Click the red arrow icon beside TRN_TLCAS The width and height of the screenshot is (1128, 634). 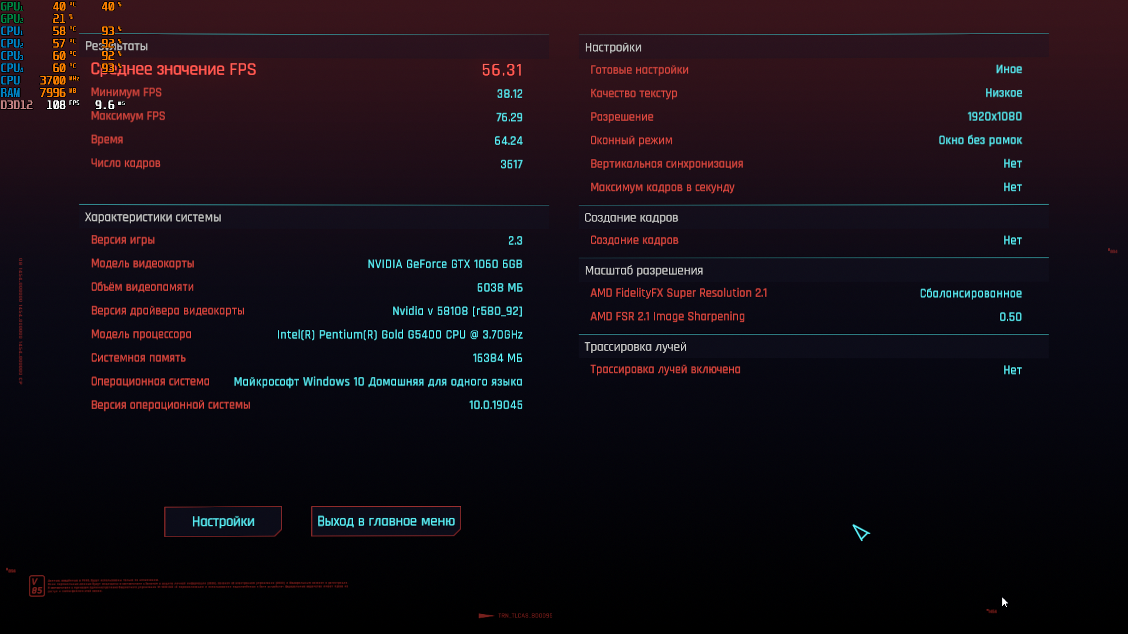[x=486, y=616]
